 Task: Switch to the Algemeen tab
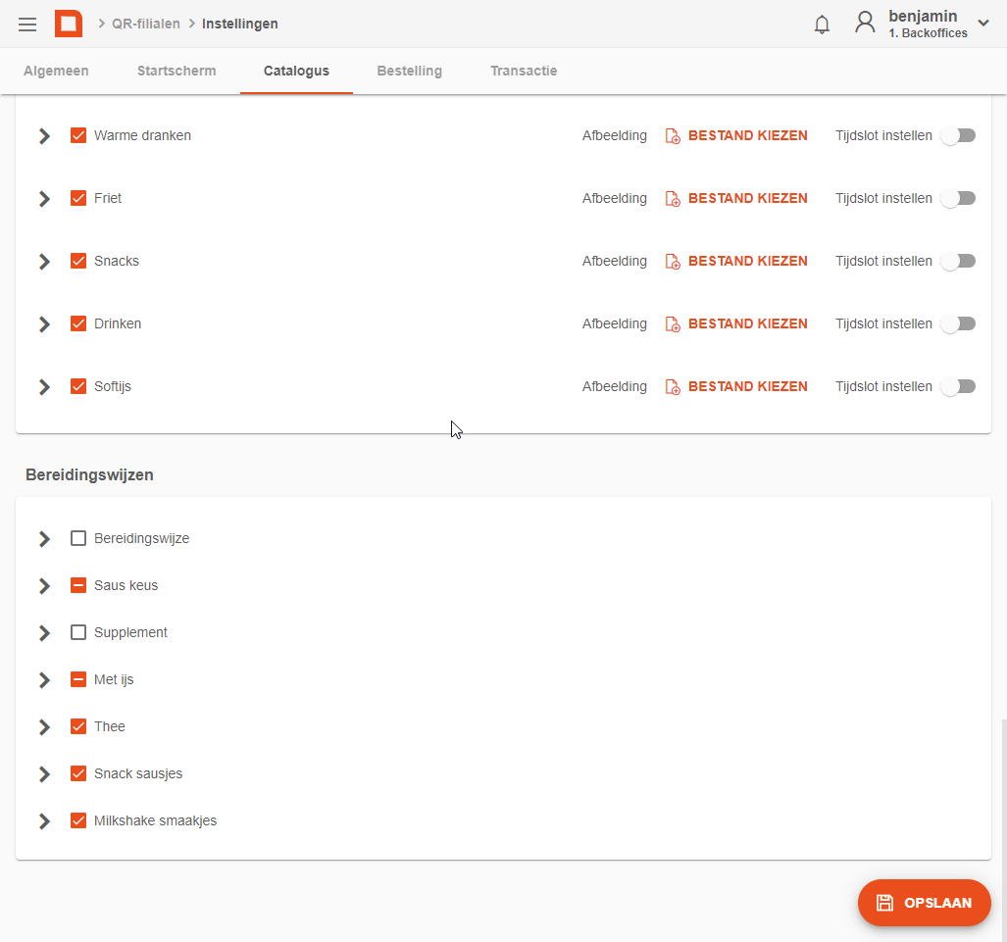56,71
